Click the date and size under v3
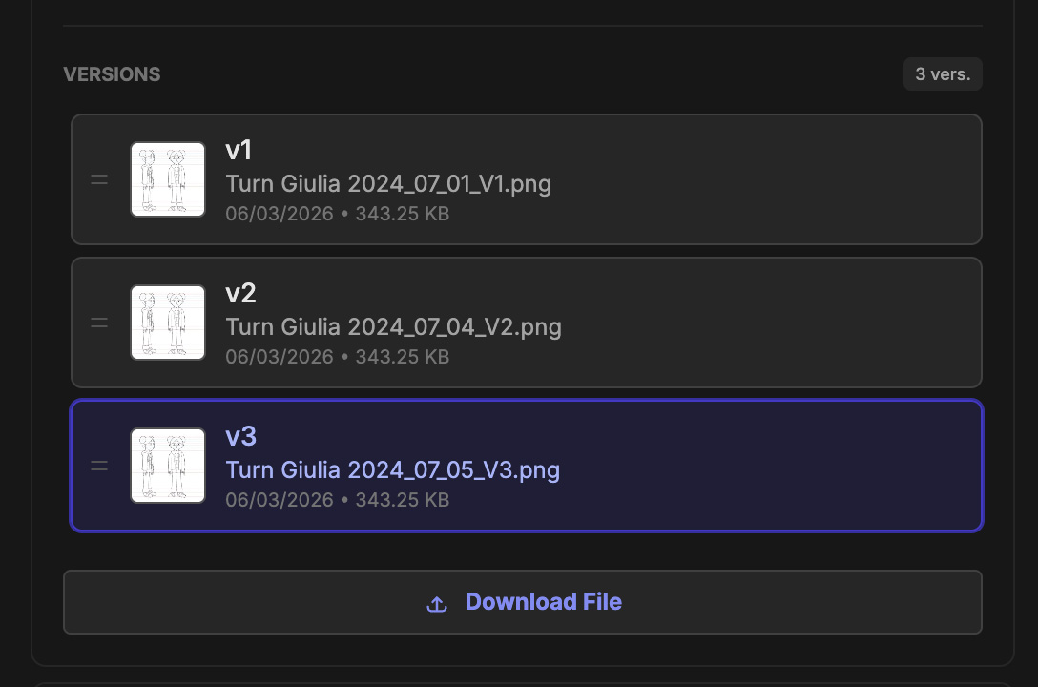 click(337, 500)
